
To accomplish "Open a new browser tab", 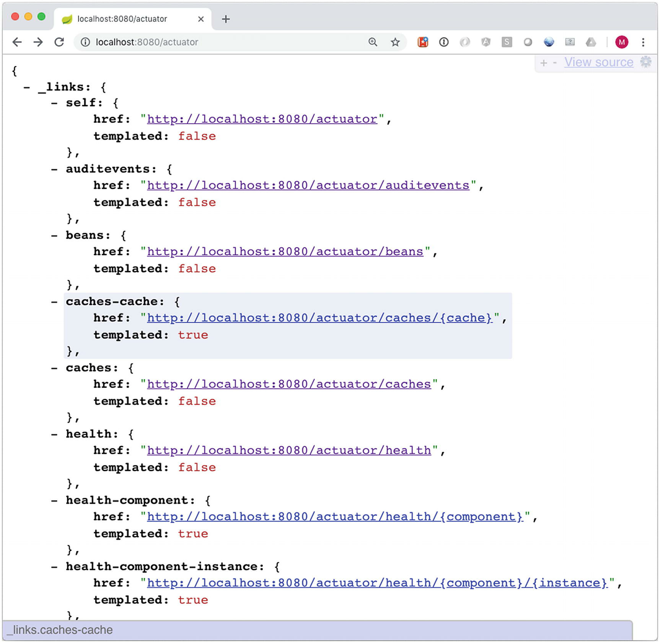I will pos(226,19).
